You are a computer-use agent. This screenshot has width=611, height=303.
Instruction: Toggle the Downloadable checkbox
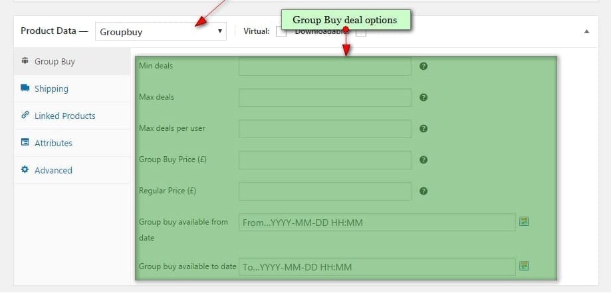coord(361,32)
